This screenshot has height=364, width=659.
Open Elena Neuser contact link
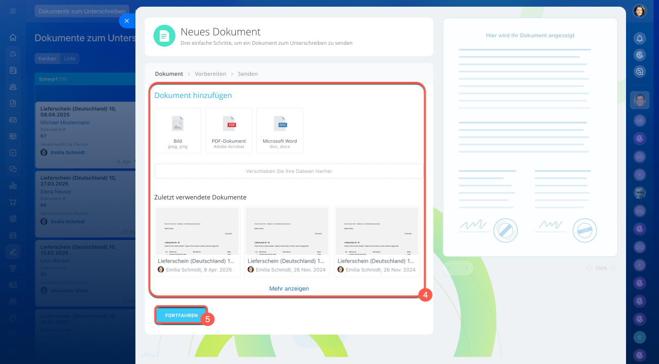pyautogui.click(x=56, y=192)
